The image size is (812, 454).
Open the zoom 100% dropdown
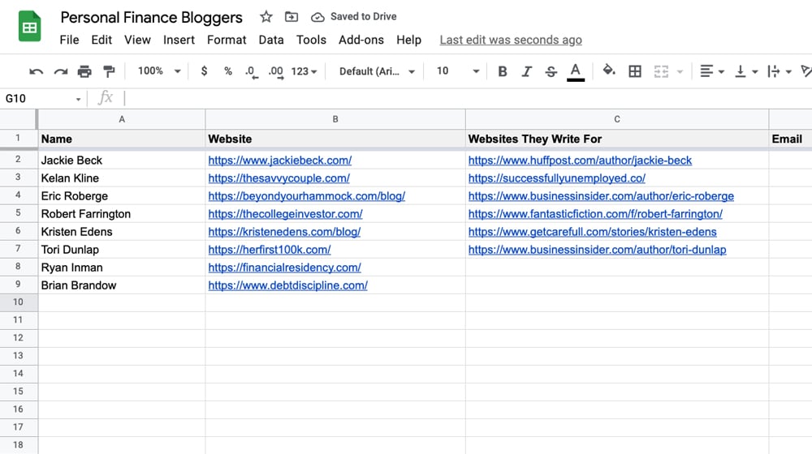click(159, 71)
